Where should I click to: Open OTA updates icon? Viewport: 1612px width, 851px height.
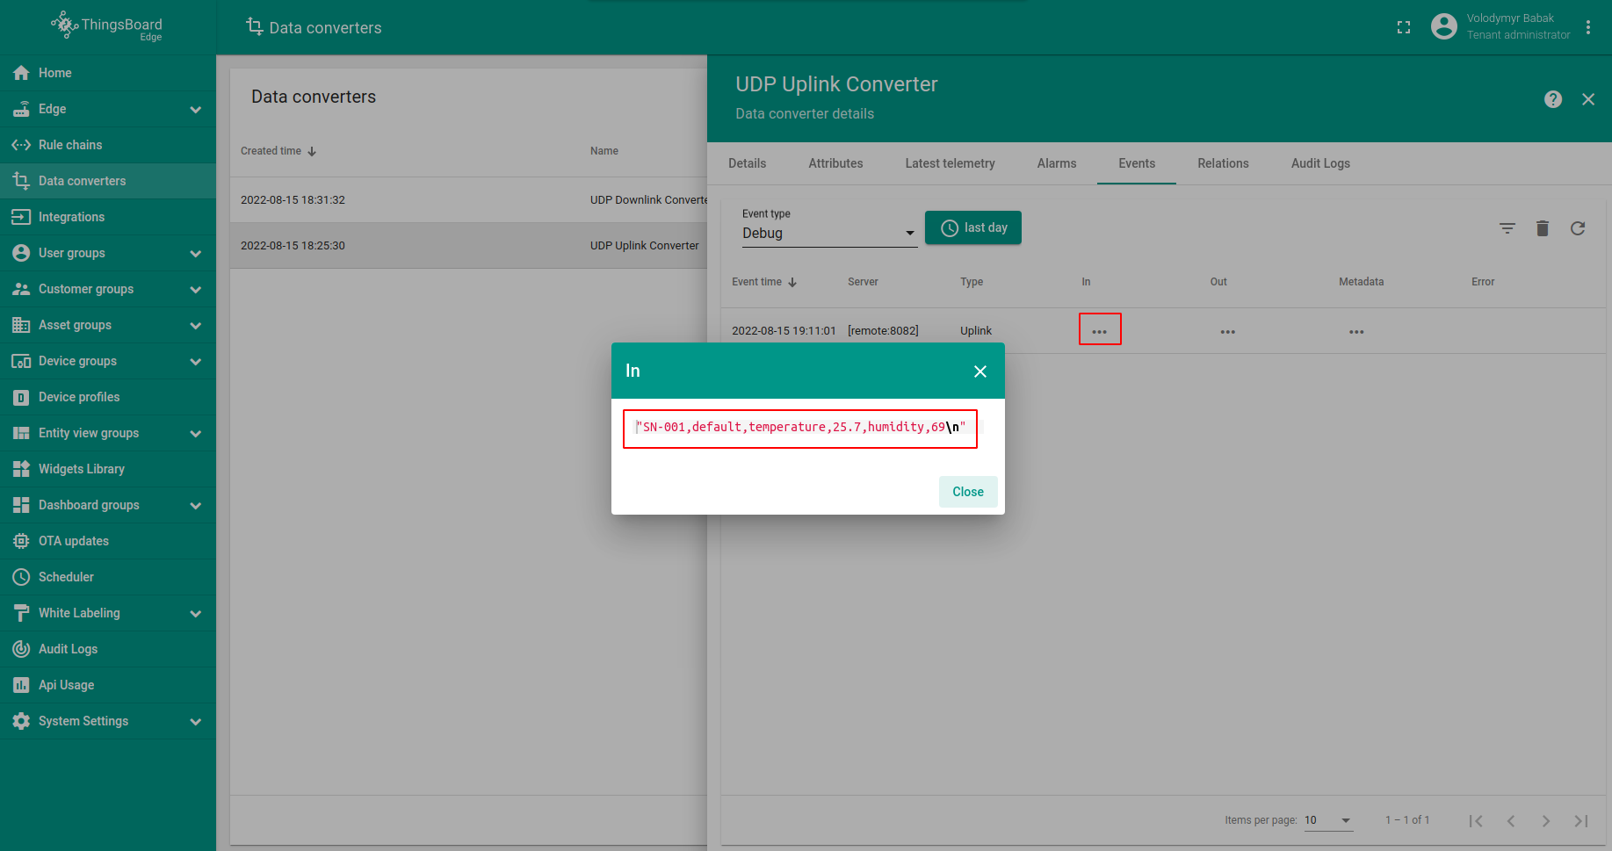pyautogui.click(x=21, y=541)
